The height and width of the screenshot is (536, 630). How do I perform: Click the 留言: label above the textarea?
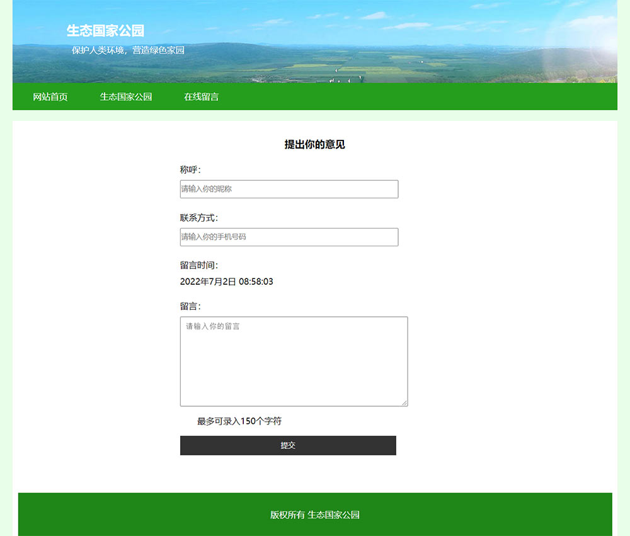click(x=190, y=306)
